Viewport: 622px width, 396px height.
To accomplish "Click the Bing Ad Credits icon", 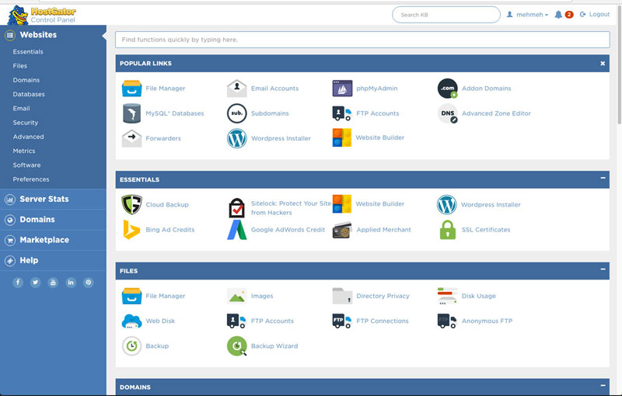I will pos(131,230).
